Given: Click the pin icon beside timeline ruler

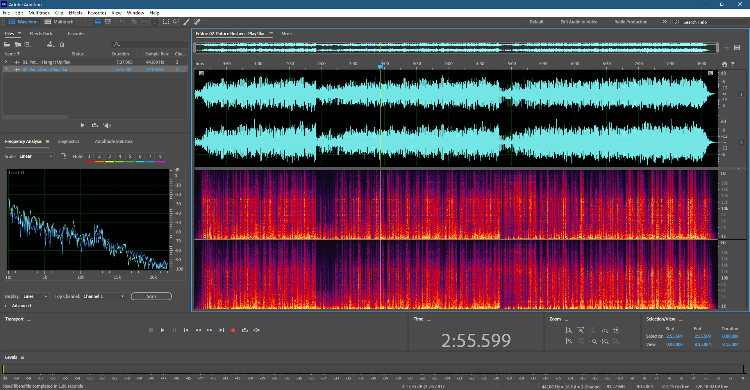Looking at the screenshot, I should click(x=733, y=64).
